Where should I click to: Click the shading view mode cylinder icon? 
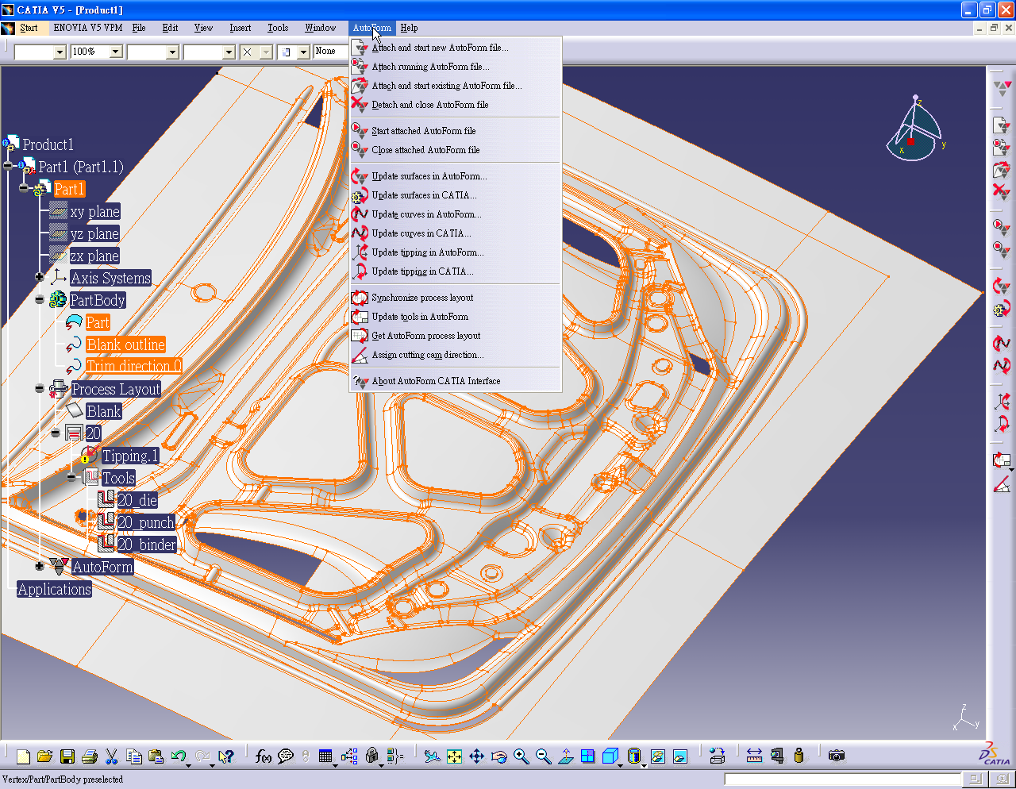(x=633, y=756)
